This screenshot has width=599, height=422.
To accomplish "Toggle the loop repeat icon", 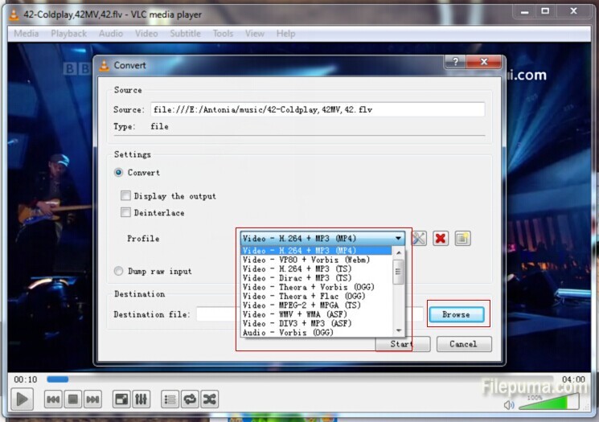I will (x=190, y=399).
